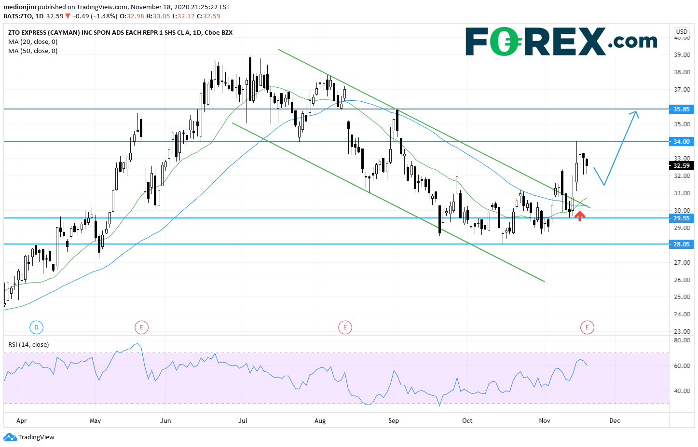Click the earnings E marker near June

tap(141, 327)
